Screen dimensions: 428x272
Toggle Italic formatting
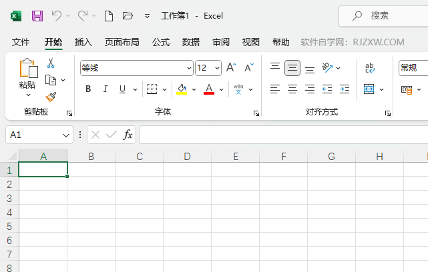pos(105,89)
